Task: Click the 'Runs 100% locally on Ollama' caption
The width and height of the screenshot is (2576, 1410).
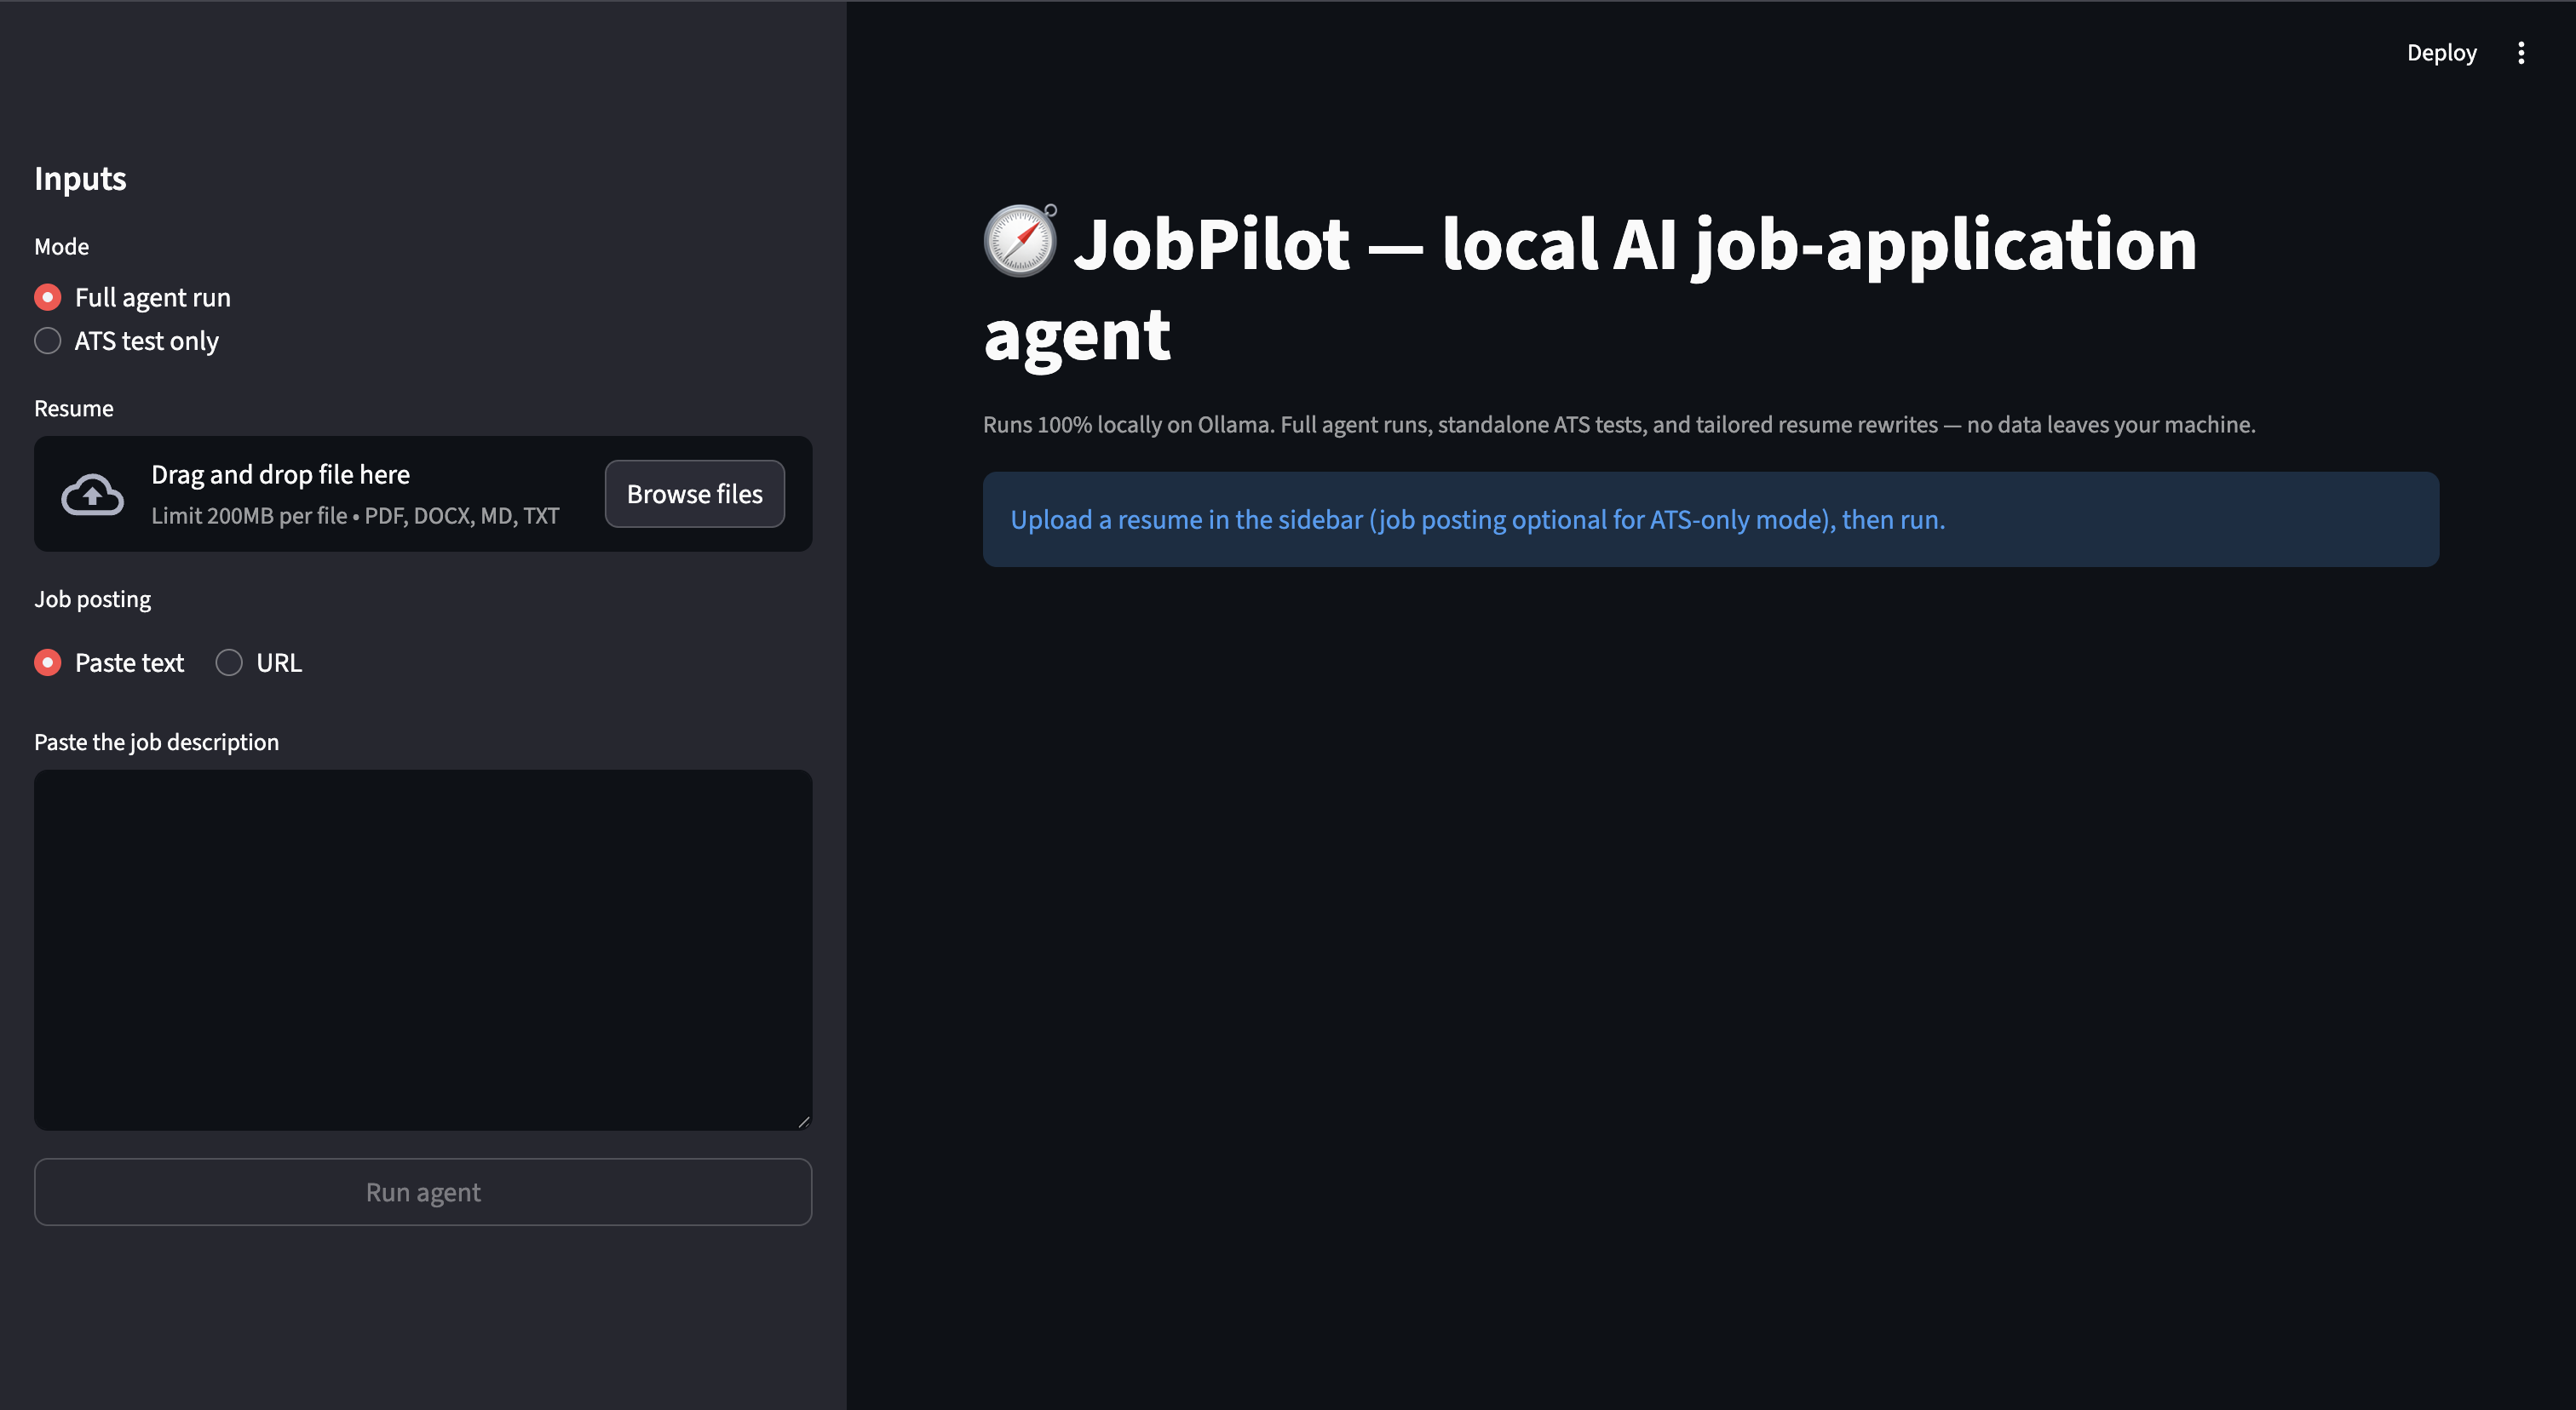Action: click(x=1619, y=425)
